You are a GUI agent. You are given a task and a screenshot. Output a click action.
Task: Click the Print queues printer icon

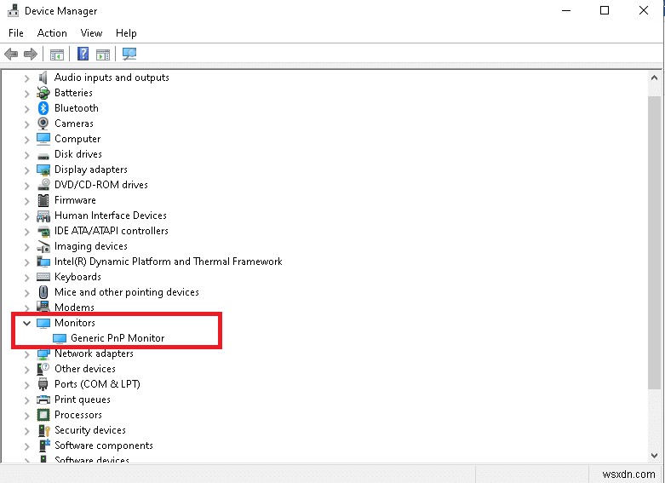tap(43, 400)
